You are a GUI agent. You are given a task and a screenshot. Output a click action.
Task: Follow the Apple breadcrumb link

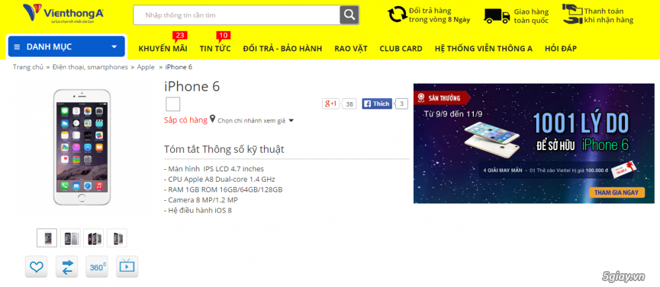click(146, 67)
